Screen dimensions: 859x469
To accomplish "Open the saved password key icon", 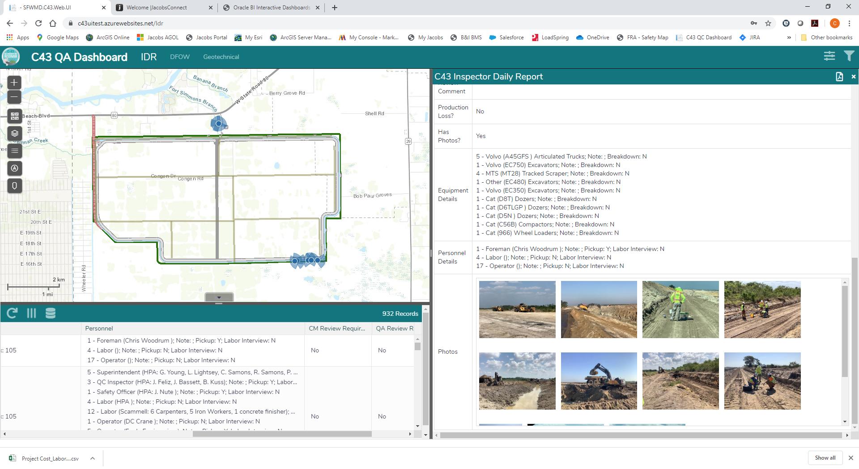I will click(754, 23).
